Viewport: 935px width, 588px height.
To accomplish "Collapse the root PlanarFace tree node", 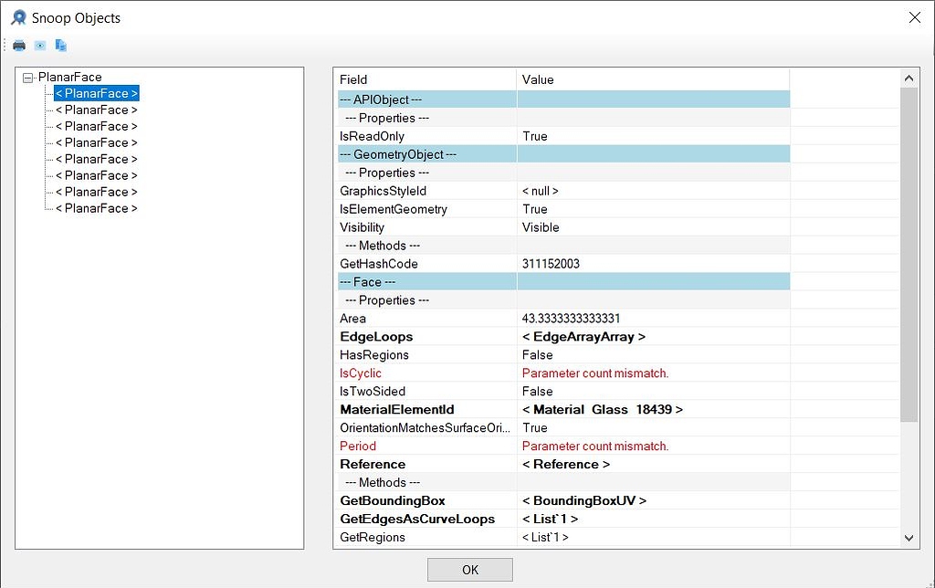I will (x=29, y=77).
